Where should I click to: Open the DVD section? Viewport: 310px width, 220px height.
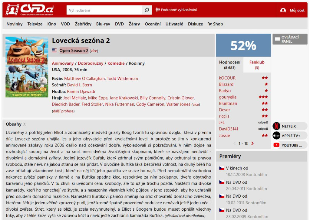tap(119, 24)
